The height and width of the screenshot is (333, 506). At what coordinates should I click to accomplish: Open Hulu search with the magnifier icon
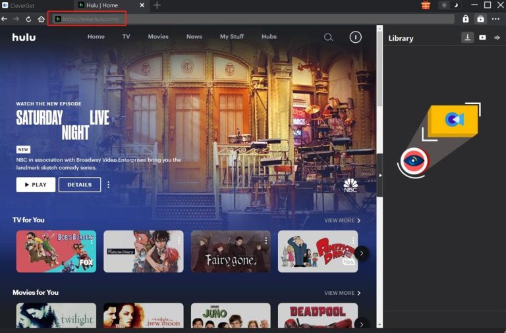(x=328, y=38)
